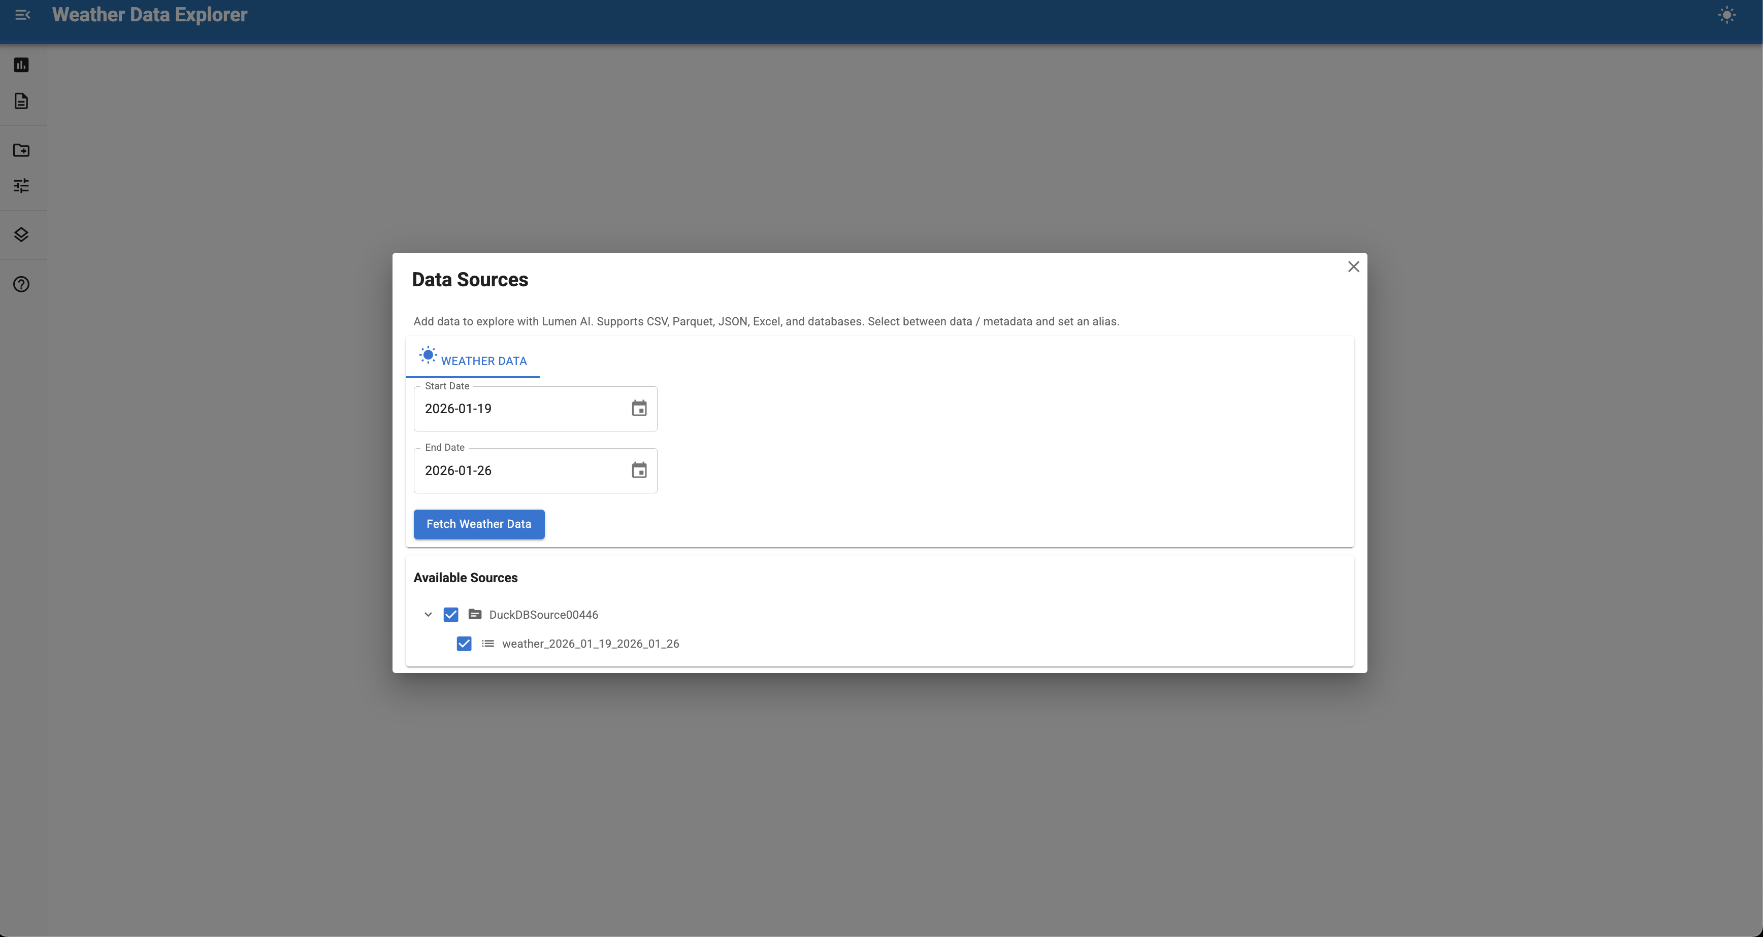Open the help question mark icon
The height and width of the screenshot is (937, 1763).
click(x=21, y=284)
